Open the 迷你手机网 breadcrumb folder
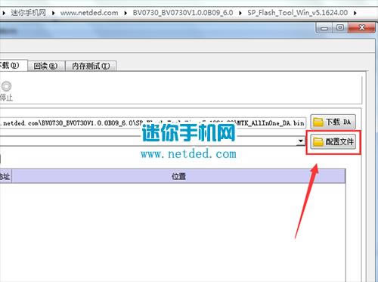Screen dimensions: 378x282 [28, 13]
